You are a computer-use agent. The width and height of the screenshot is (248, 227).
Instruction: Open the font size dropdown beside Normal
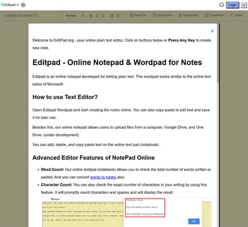[x=83, y=16]
